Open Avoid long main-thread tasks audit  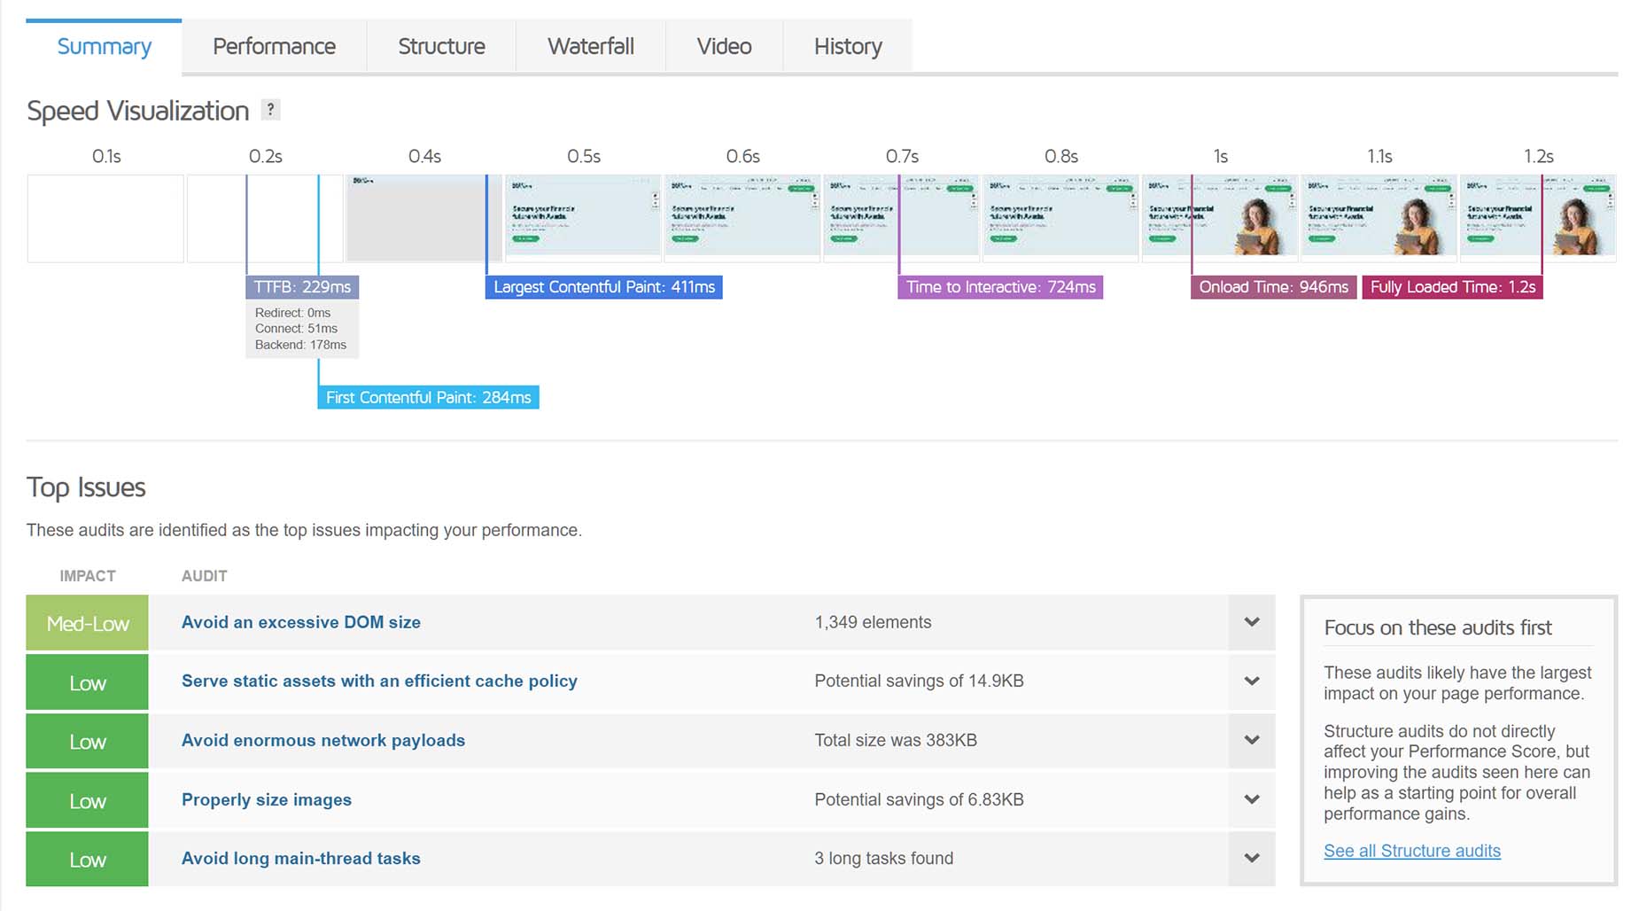[x=301, y=858]
